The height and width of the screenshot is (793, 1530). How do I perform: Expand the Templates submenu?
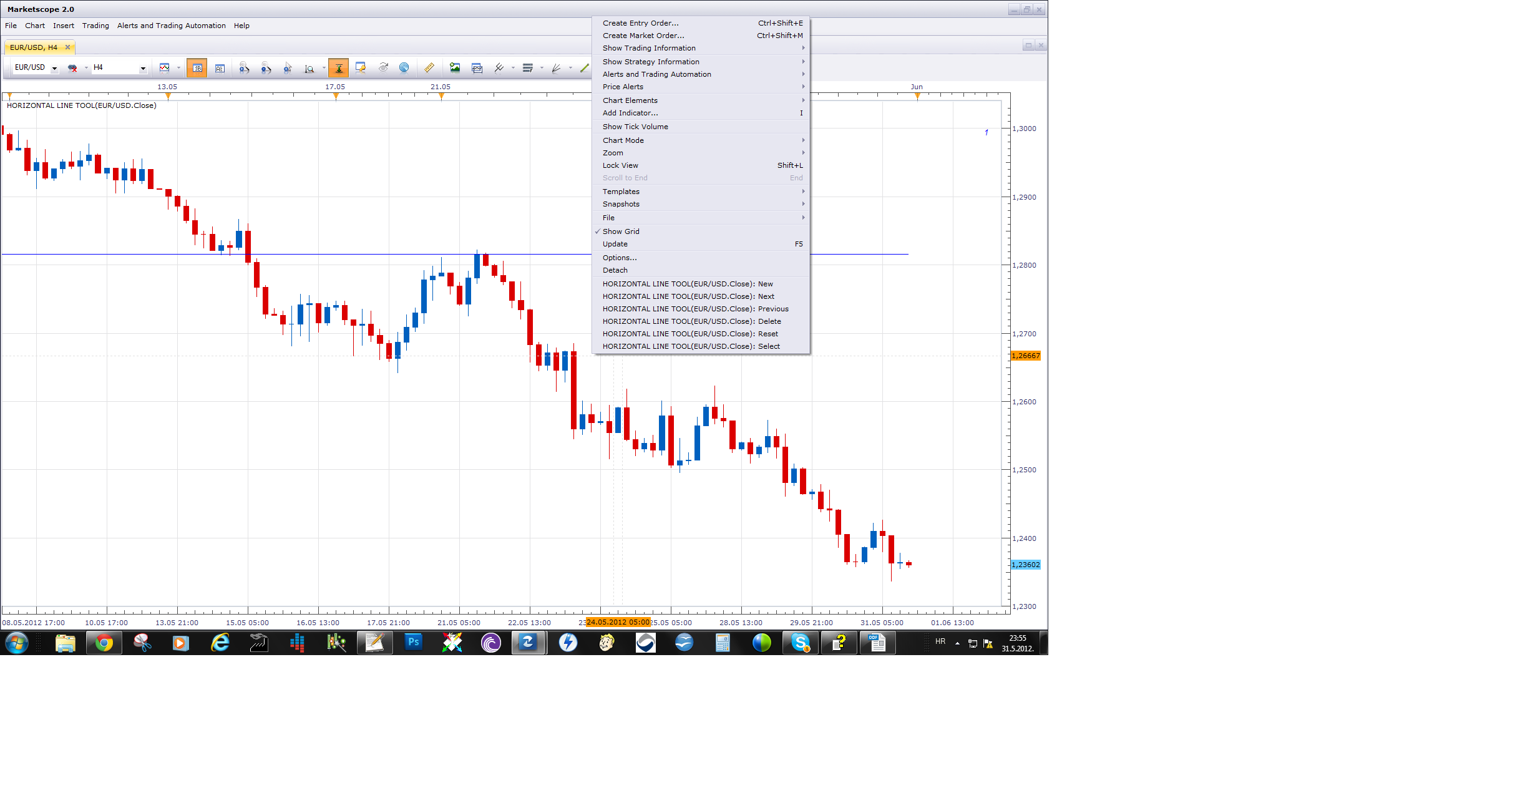pos(701,192)
